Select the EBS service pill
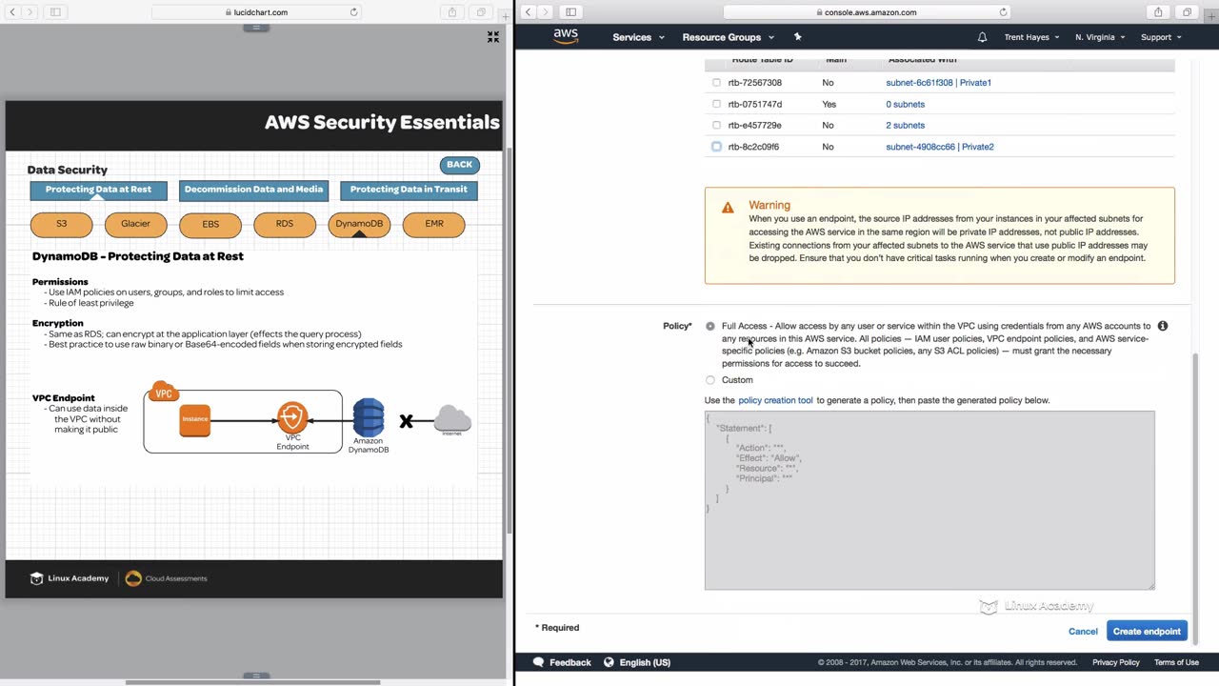 point(210,224)
